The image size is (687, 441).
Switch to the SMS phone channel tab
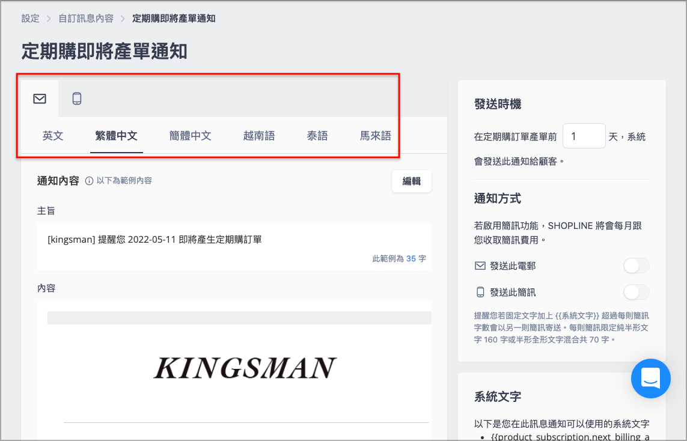point(77,99)
